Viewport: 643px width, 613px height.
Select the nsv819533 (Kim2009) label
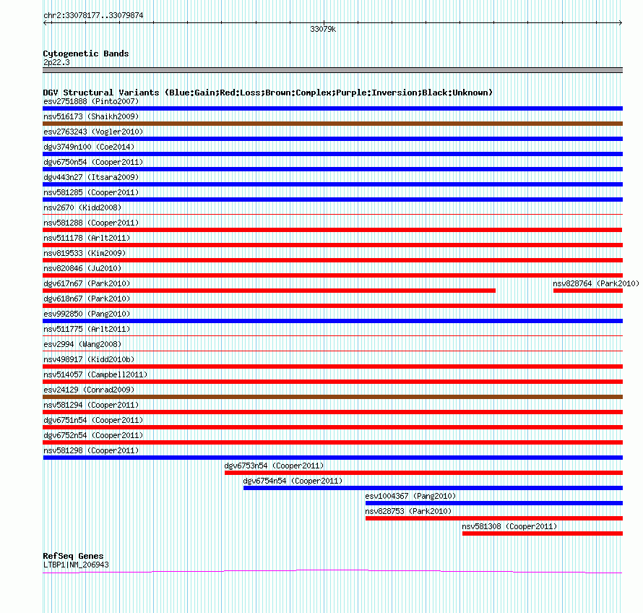pyautogui.click(x=85, y=253)
